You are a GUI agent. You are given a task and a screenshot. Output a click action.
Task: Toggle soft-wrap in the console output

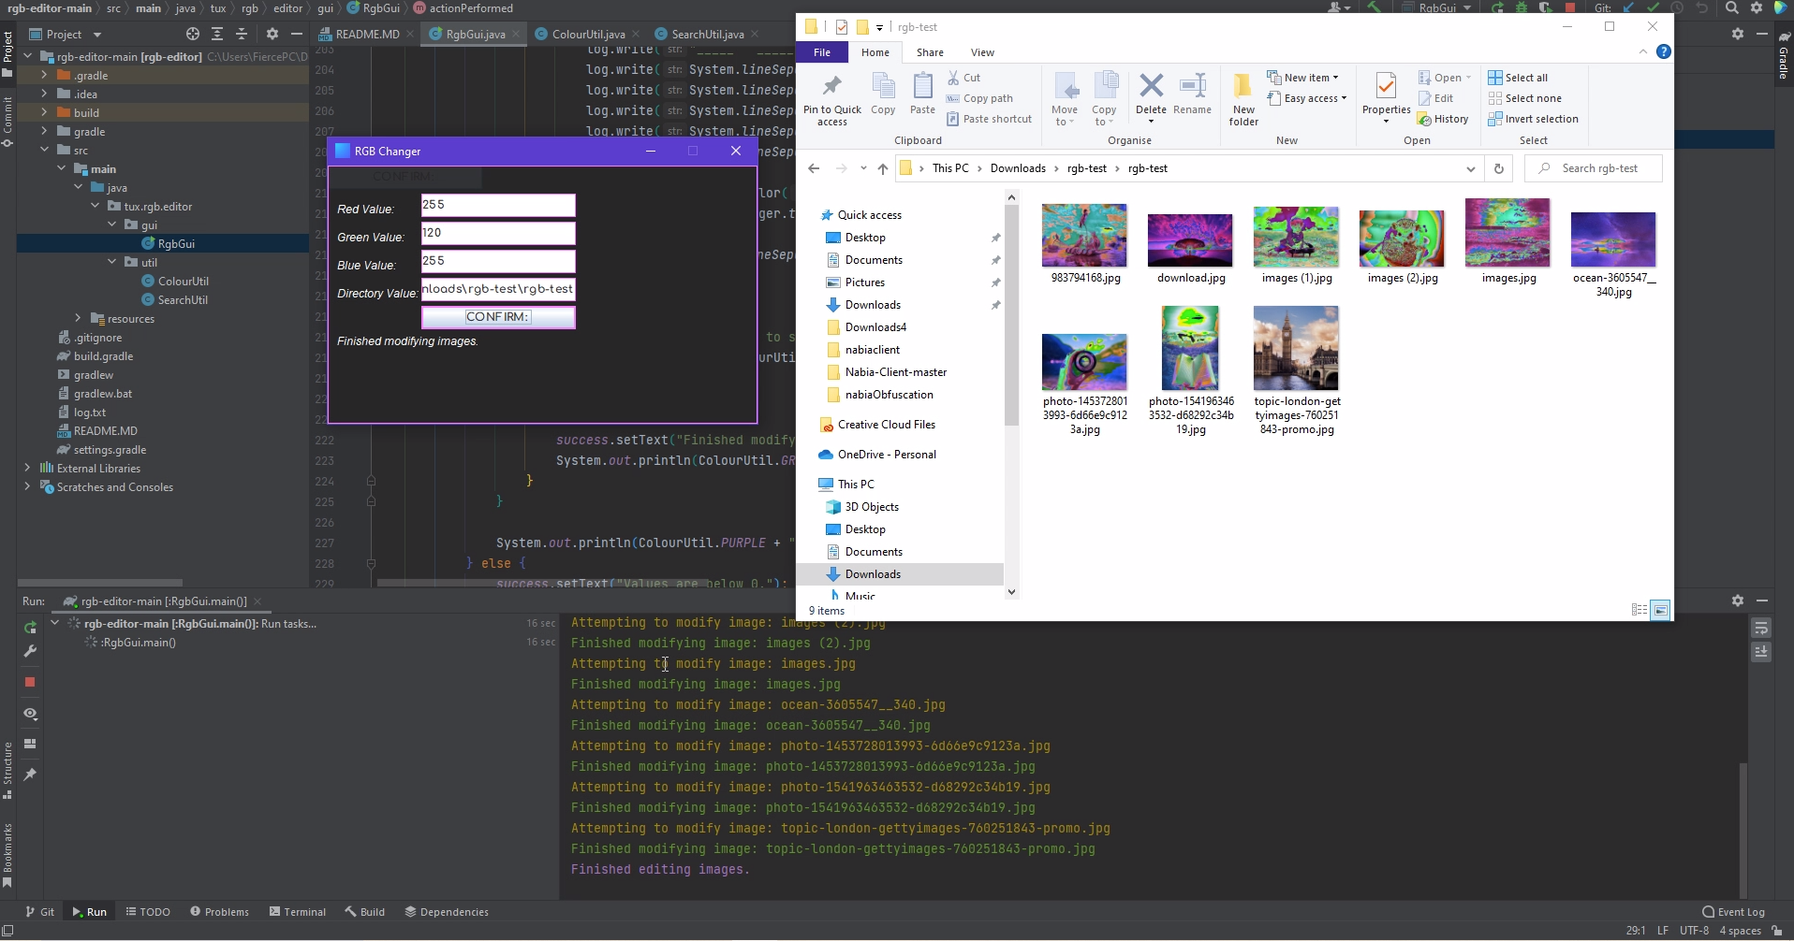click(1761, 629)
